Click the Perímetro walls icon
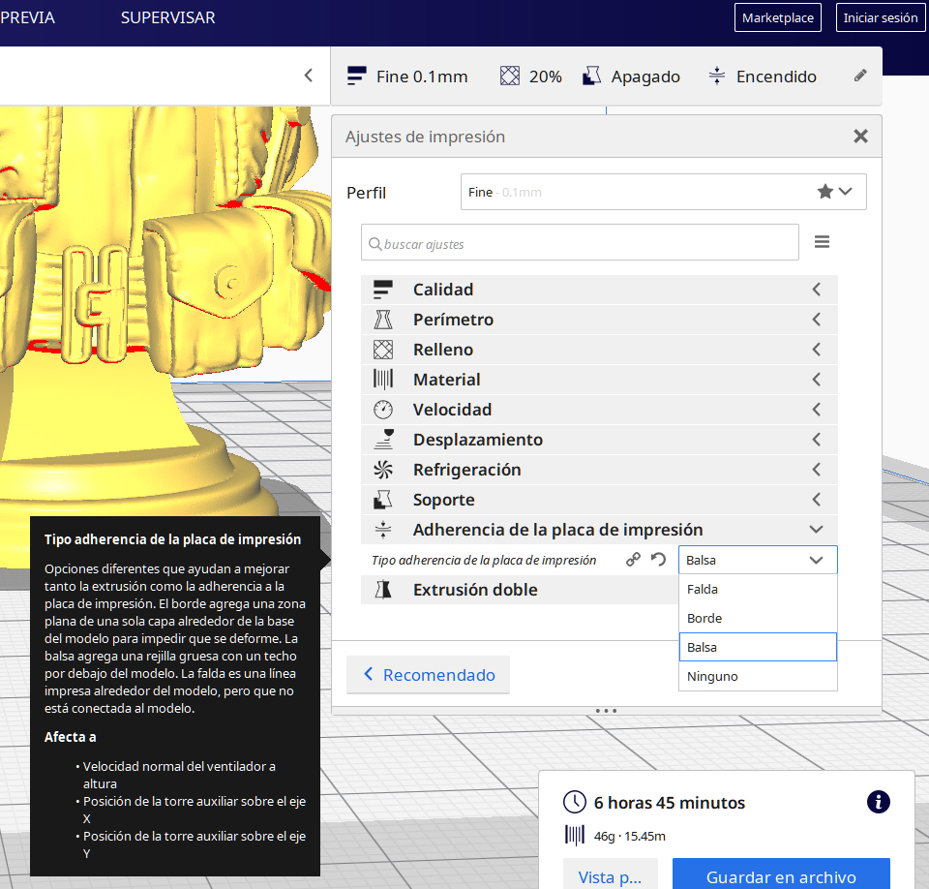This screenshot has height=889, width=929. [x=383, y=320]
